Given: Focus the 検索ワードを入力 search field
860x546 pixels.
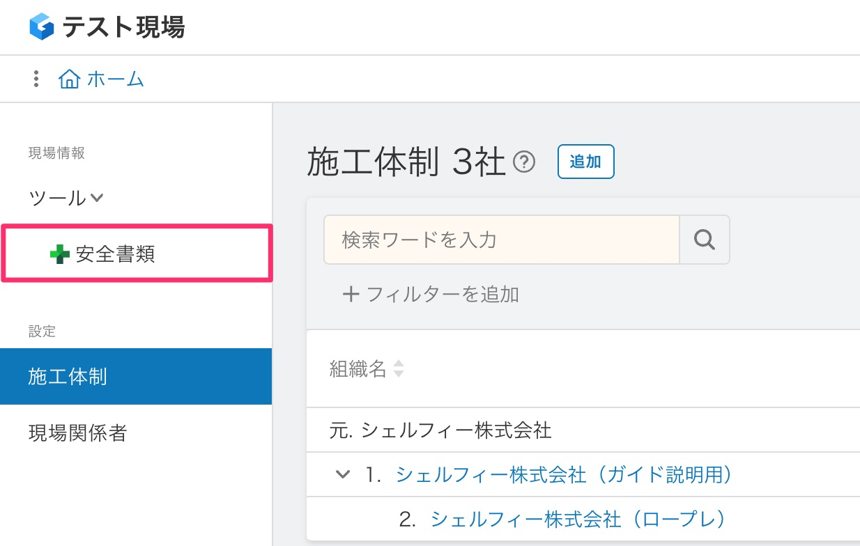Looking at the screenshot, I should click(501, 240).
